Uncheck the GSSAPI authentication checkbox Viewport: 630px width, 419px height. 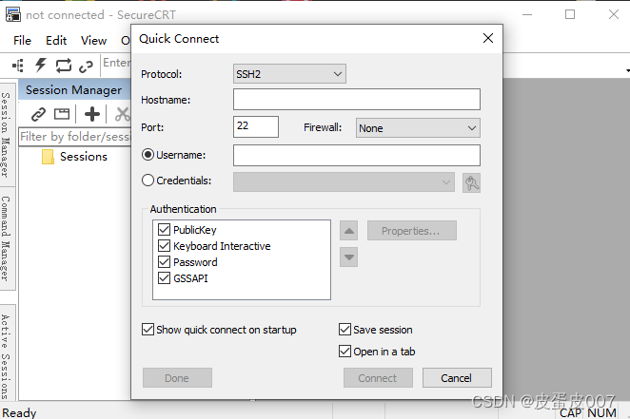click(x=164, y=277)
